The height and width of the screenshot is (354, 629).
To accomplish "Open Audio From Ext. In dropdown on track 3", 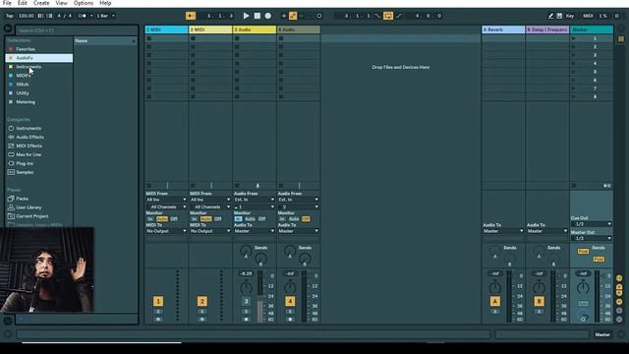I will (255, 200).
